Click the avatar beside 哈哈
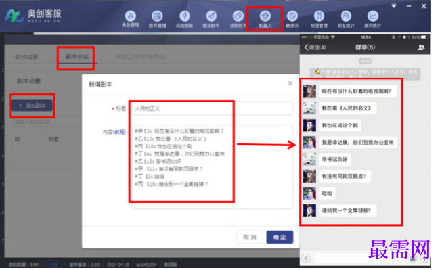442x270 pixels. pos(309,193)
